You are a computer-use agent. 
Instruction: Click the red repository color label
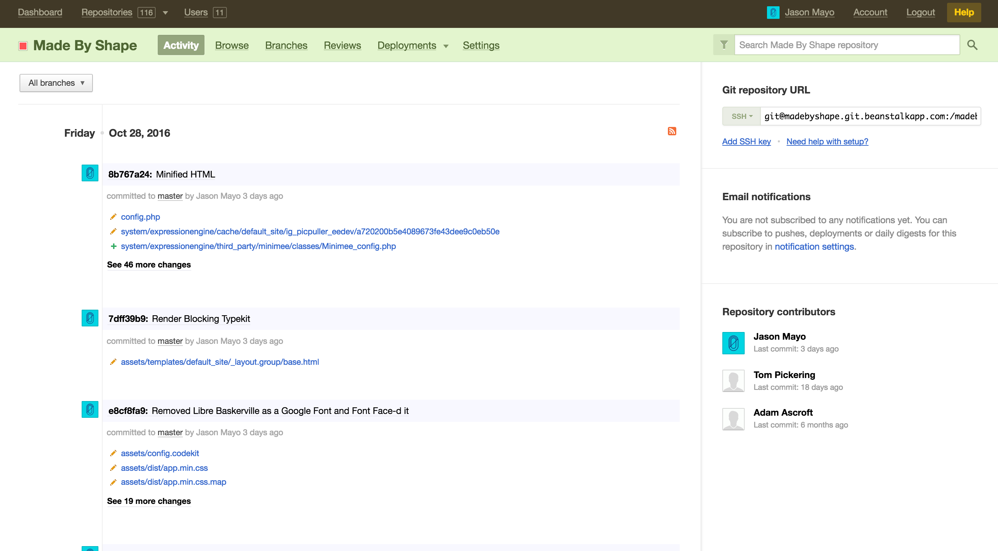pyautogui.click(x=23, y=46)
